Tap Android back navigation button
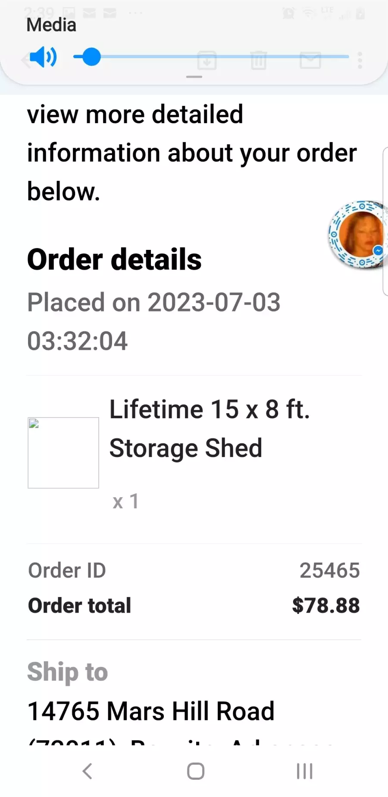 coord(88,771)
